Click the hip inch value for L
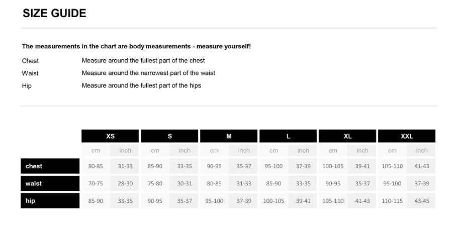The width and height of the screenshot is (456, 229). pyautogui.click(x=303, y=201)
